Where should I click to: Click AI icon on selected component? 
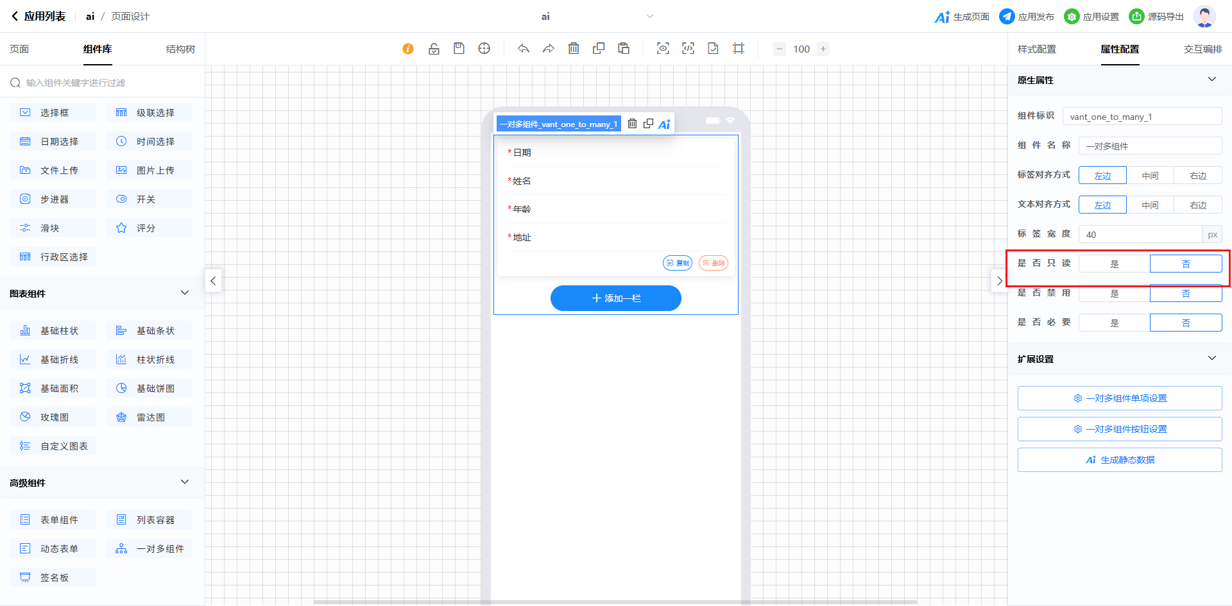(x=664, y=124)
